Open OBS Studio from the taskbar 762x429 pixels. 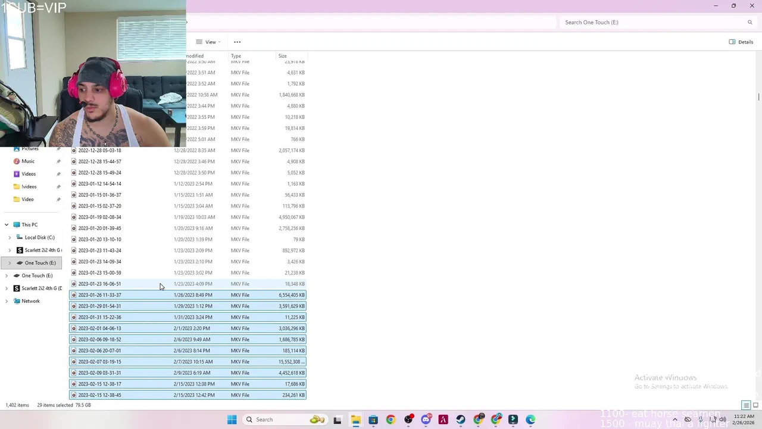[408, 419]
